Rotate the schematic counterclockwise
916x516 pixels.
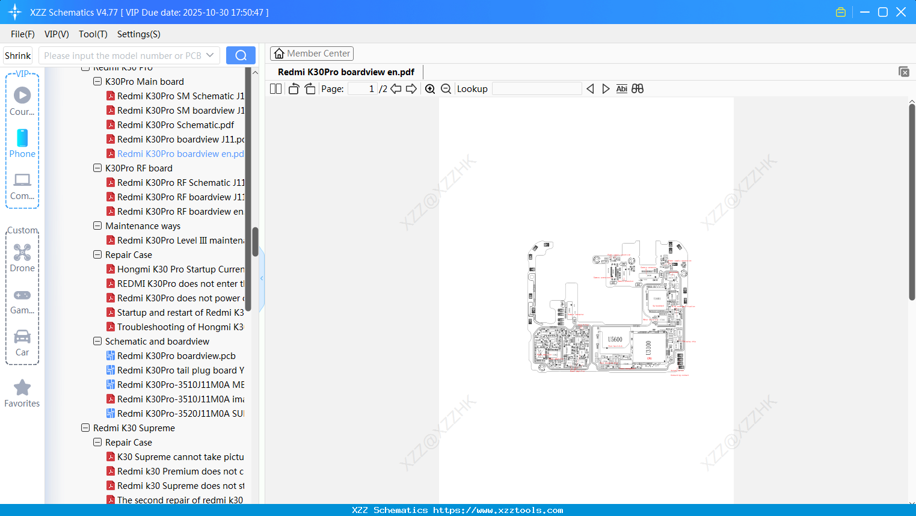point(293,88)
